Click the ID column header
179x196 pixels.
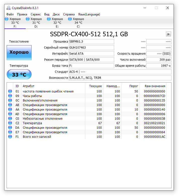coord(17,86)
